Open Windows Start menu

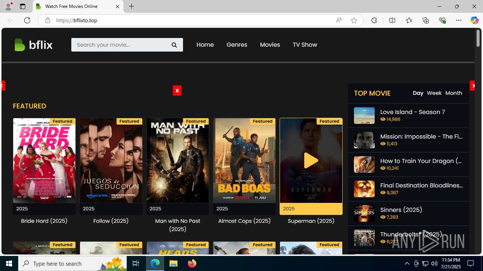click(9, 263)
